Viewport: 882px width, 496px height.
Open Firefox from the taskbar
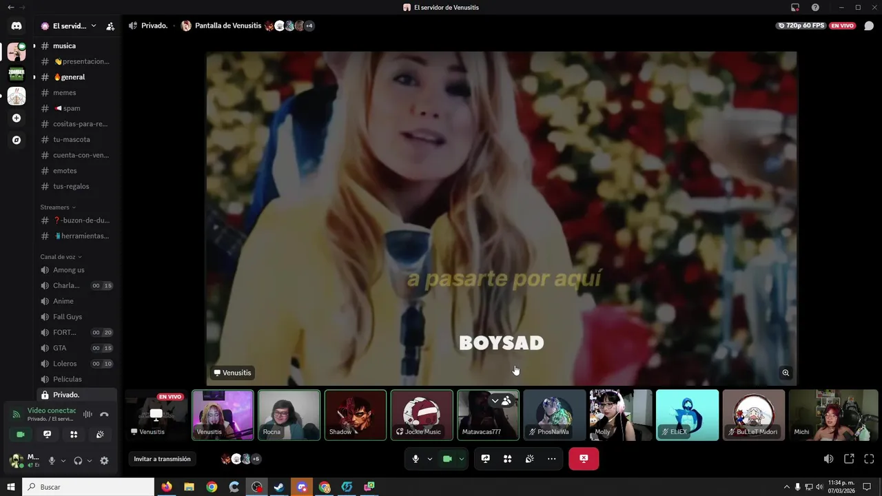click(x=166, y=487)
